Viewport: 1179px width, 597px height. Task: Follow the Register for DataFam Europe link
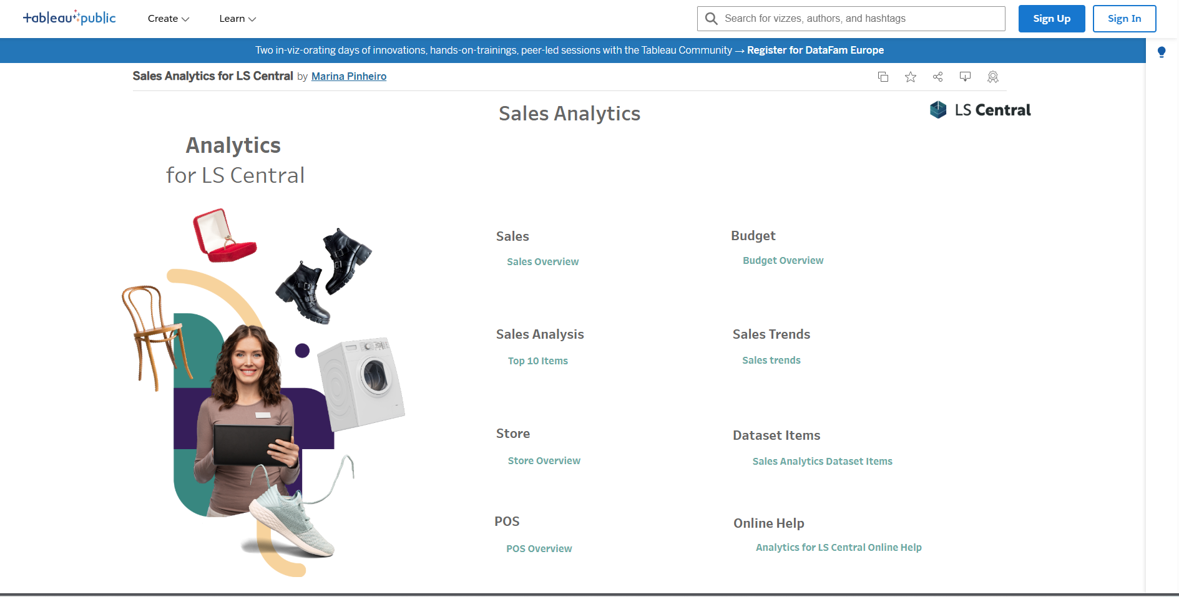tap(815, 51)
